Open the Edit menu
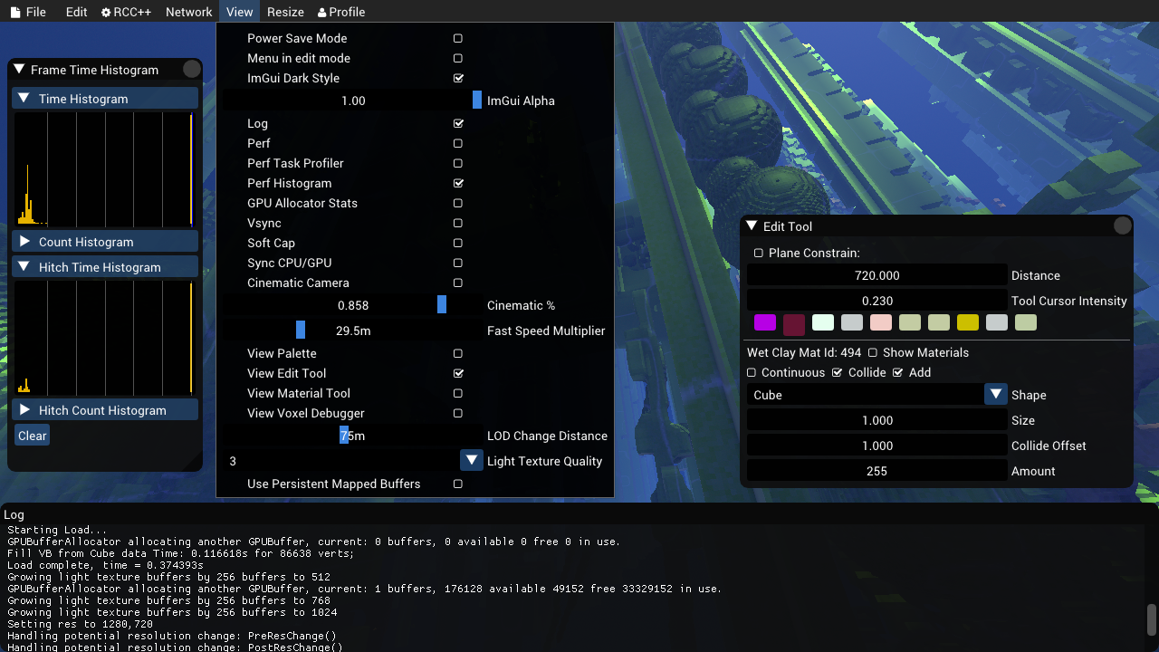The image size is (1159, 652). point(77,12)
